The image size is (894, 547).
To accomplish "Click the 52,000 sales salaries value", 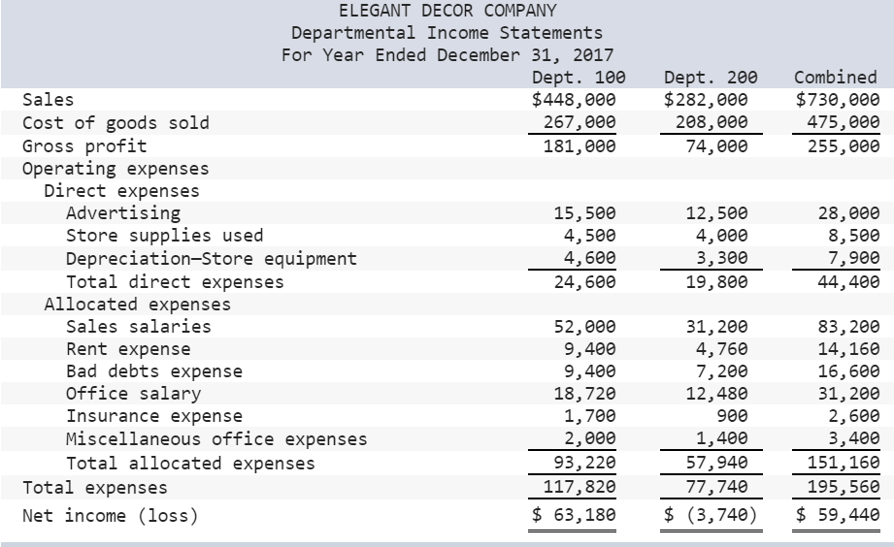I will pos(585,327).
